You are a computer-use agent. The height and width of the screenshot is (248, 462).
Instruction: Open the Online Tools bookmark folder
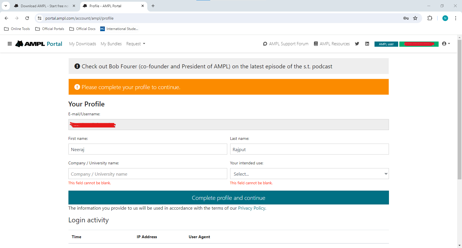17,29
